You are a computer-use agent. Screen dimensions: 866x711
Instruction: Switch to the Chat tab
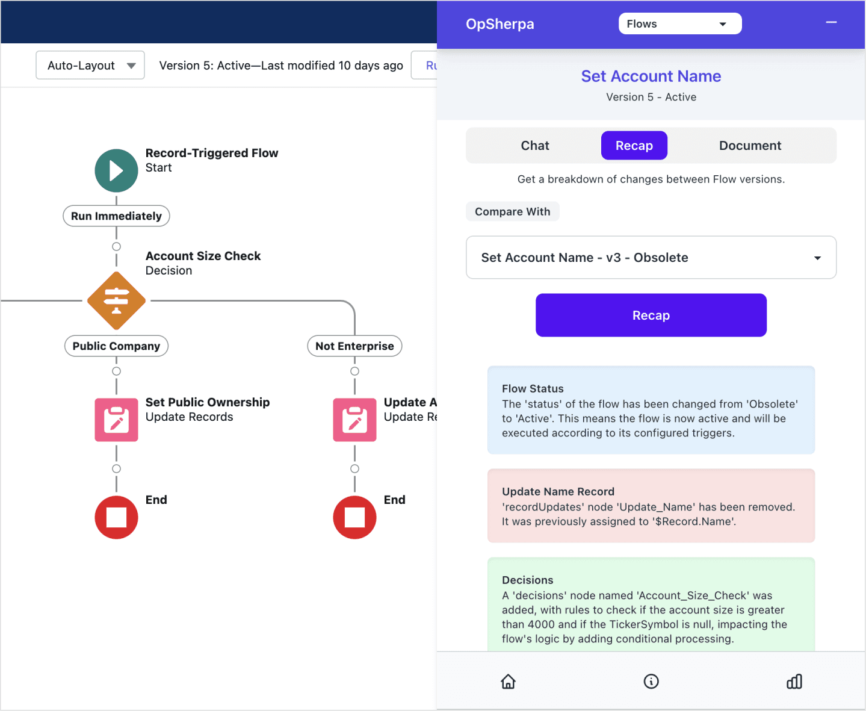(x=535, y=146)
